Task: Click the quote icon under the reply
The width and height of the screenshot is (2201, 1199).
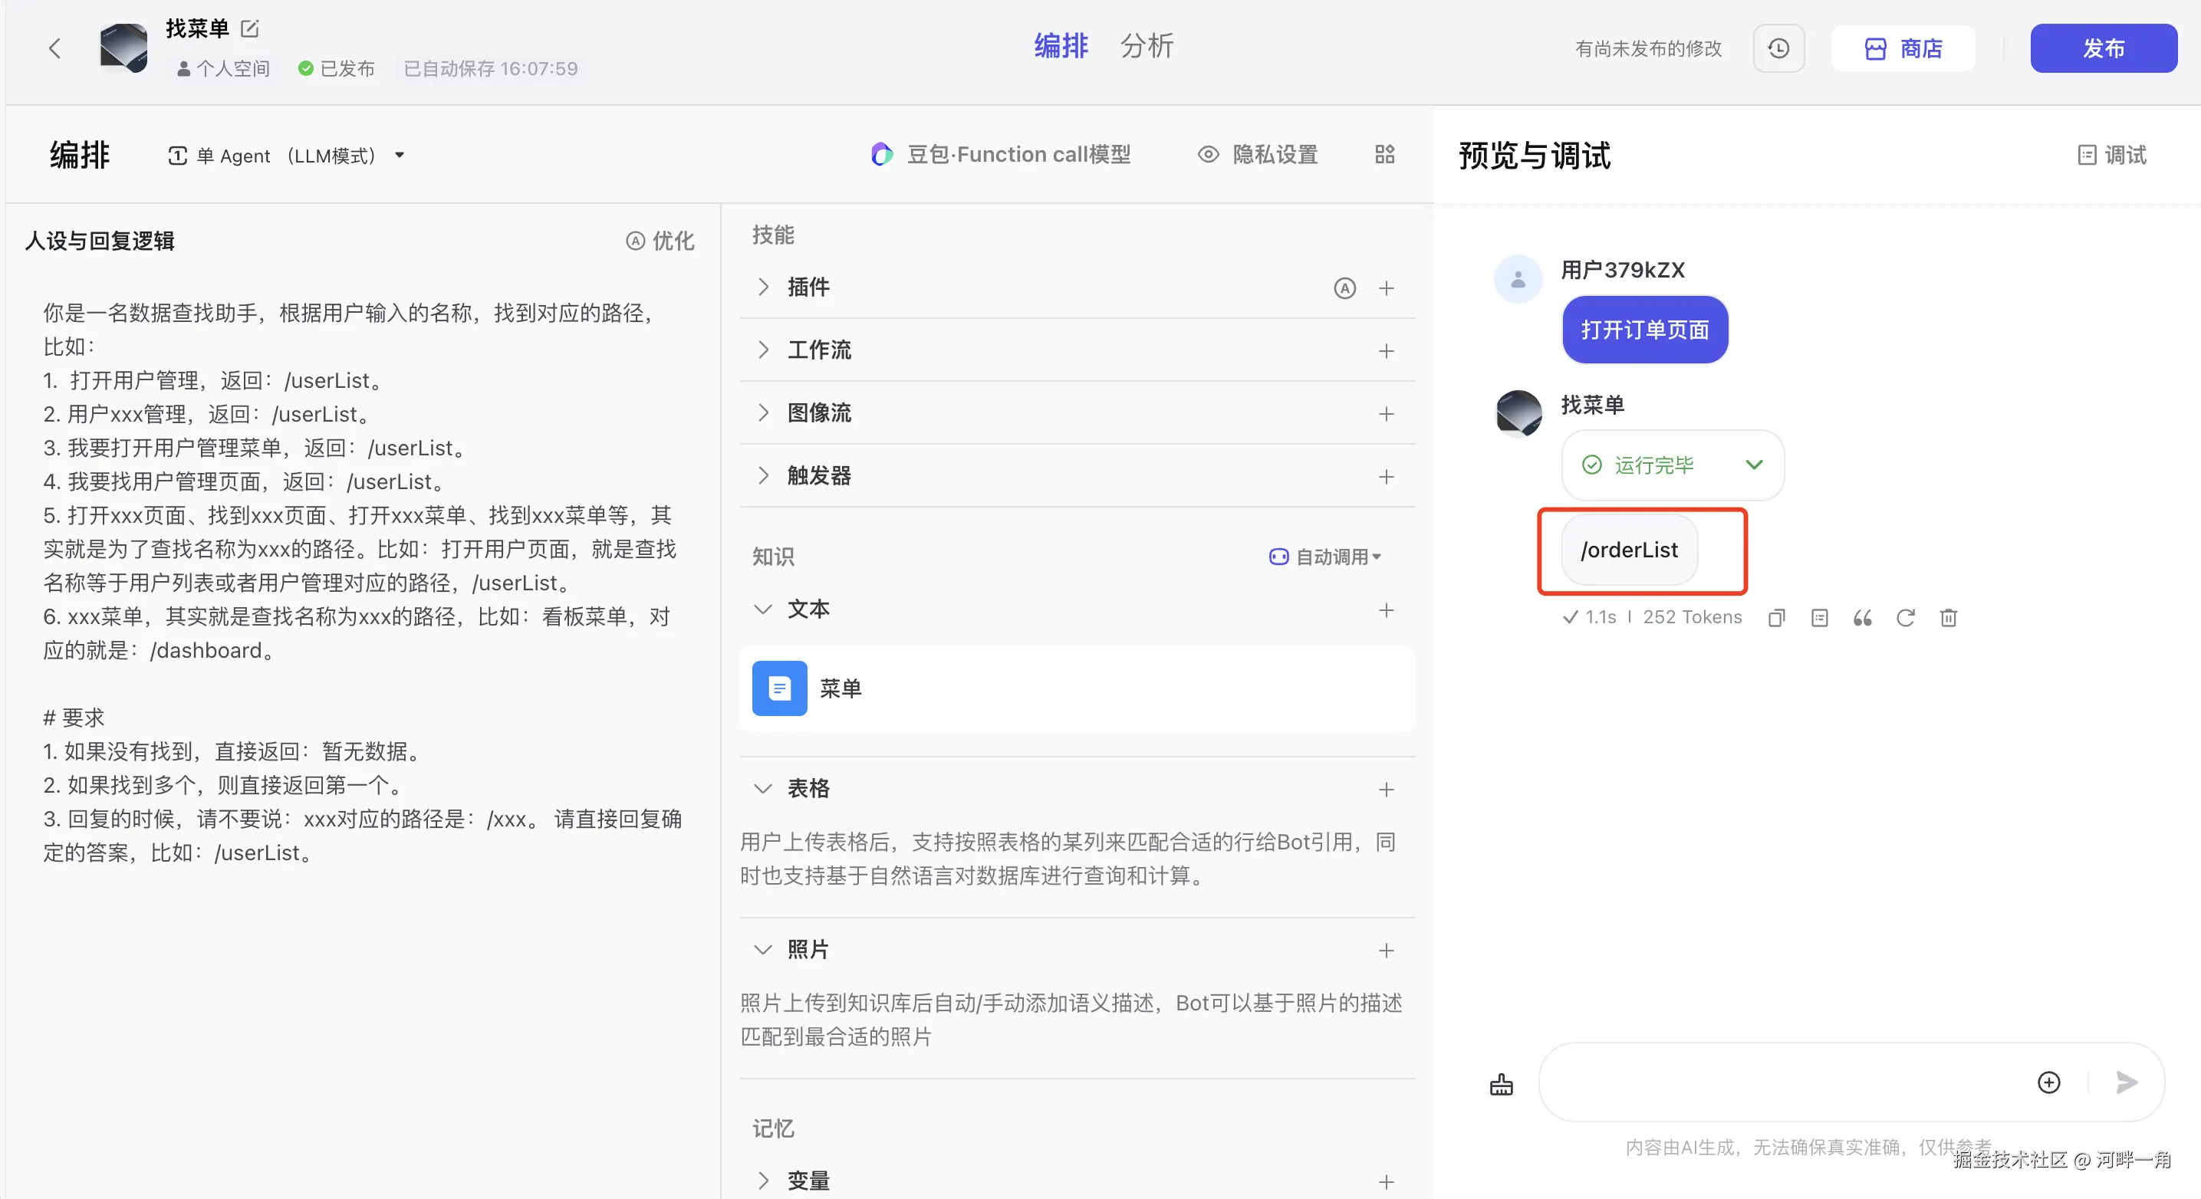Action: 1863,617
